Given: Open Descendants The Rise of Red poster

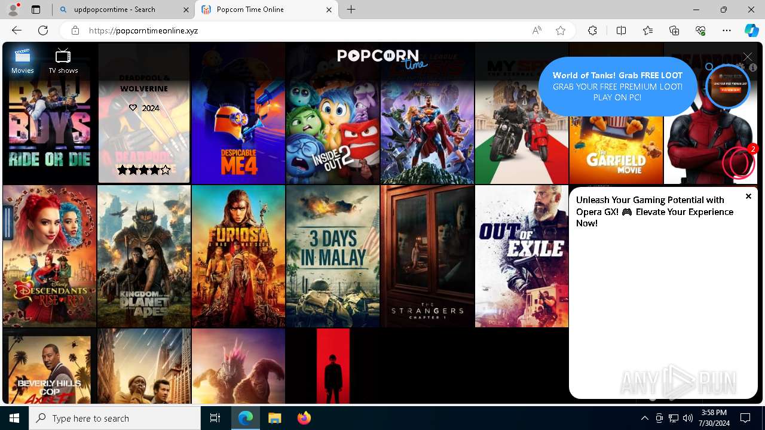Looking at the screenshot, I should click(50, 256).
